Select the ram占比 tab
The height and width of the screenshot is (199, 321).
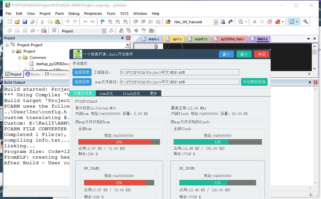106,93
